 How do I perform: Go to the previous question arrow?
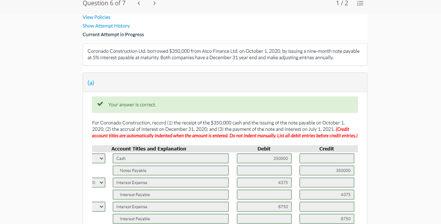pos(139,3)
